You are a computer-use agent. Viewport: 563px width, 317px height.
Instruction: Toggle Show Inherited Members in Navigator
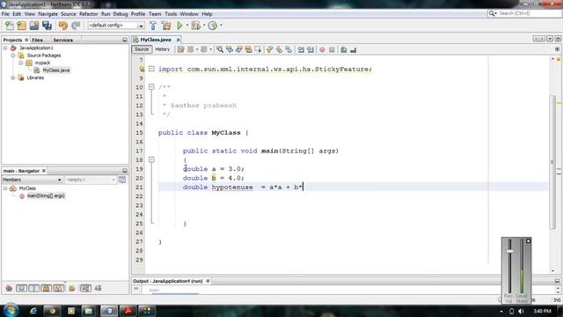click(x=9, y=288)
